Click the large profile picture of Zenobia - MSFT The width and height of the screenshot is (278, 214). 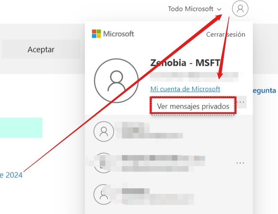(x=116, y=81)
